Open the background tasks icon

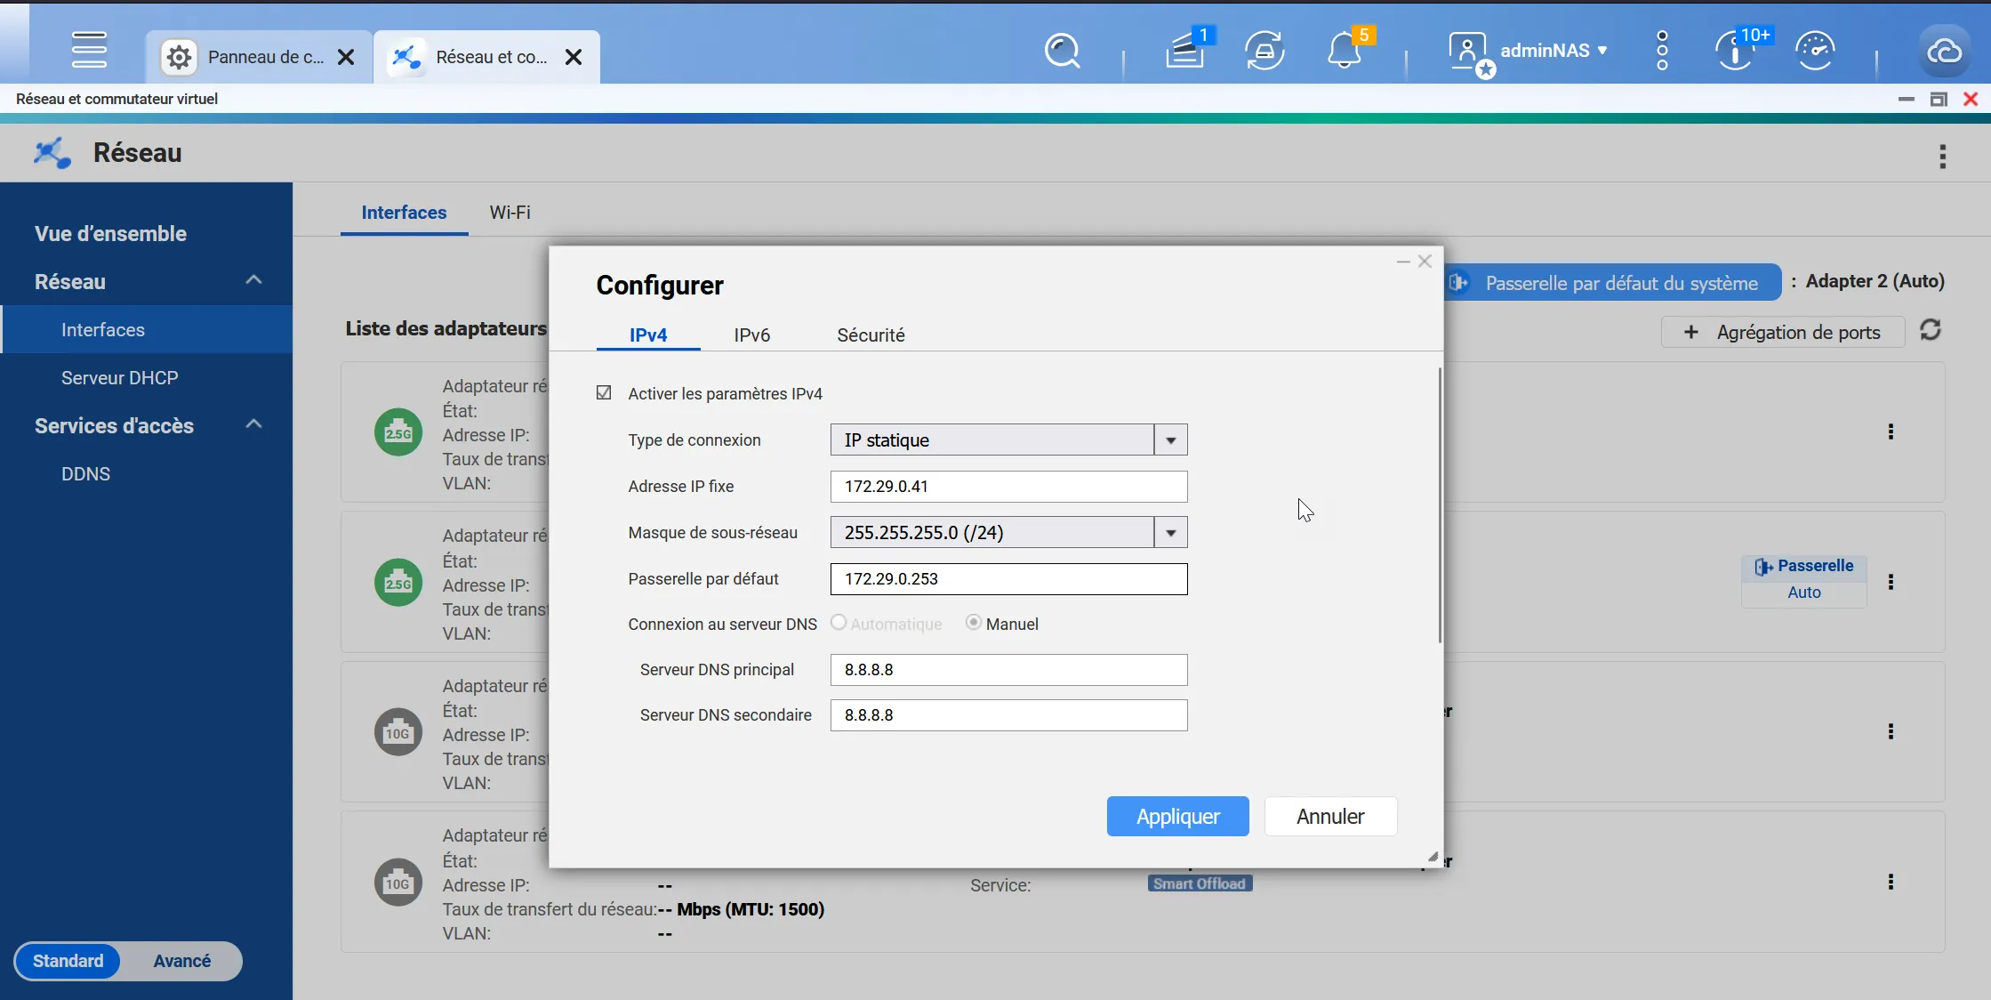pyautogui.click(x=1264, y=51)
